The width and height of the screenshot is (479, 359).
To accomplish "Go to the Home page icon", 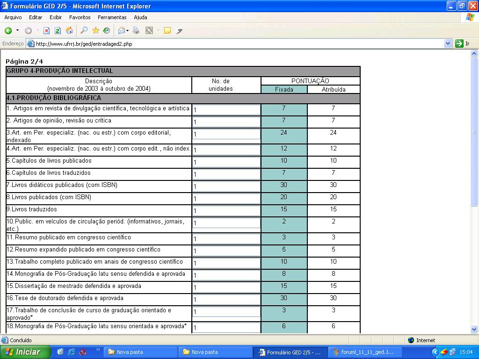I will [x=69, y=30].
